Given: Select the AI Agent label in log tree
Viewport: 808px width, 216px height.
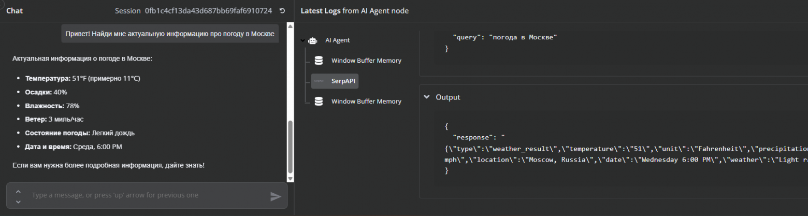Looking at the screenshot, I should click(338, 40).
